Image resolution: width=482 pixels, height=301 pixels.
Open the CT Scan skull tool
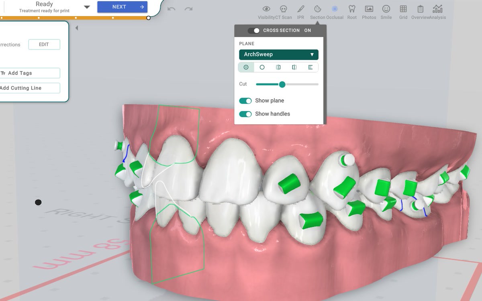283,9
